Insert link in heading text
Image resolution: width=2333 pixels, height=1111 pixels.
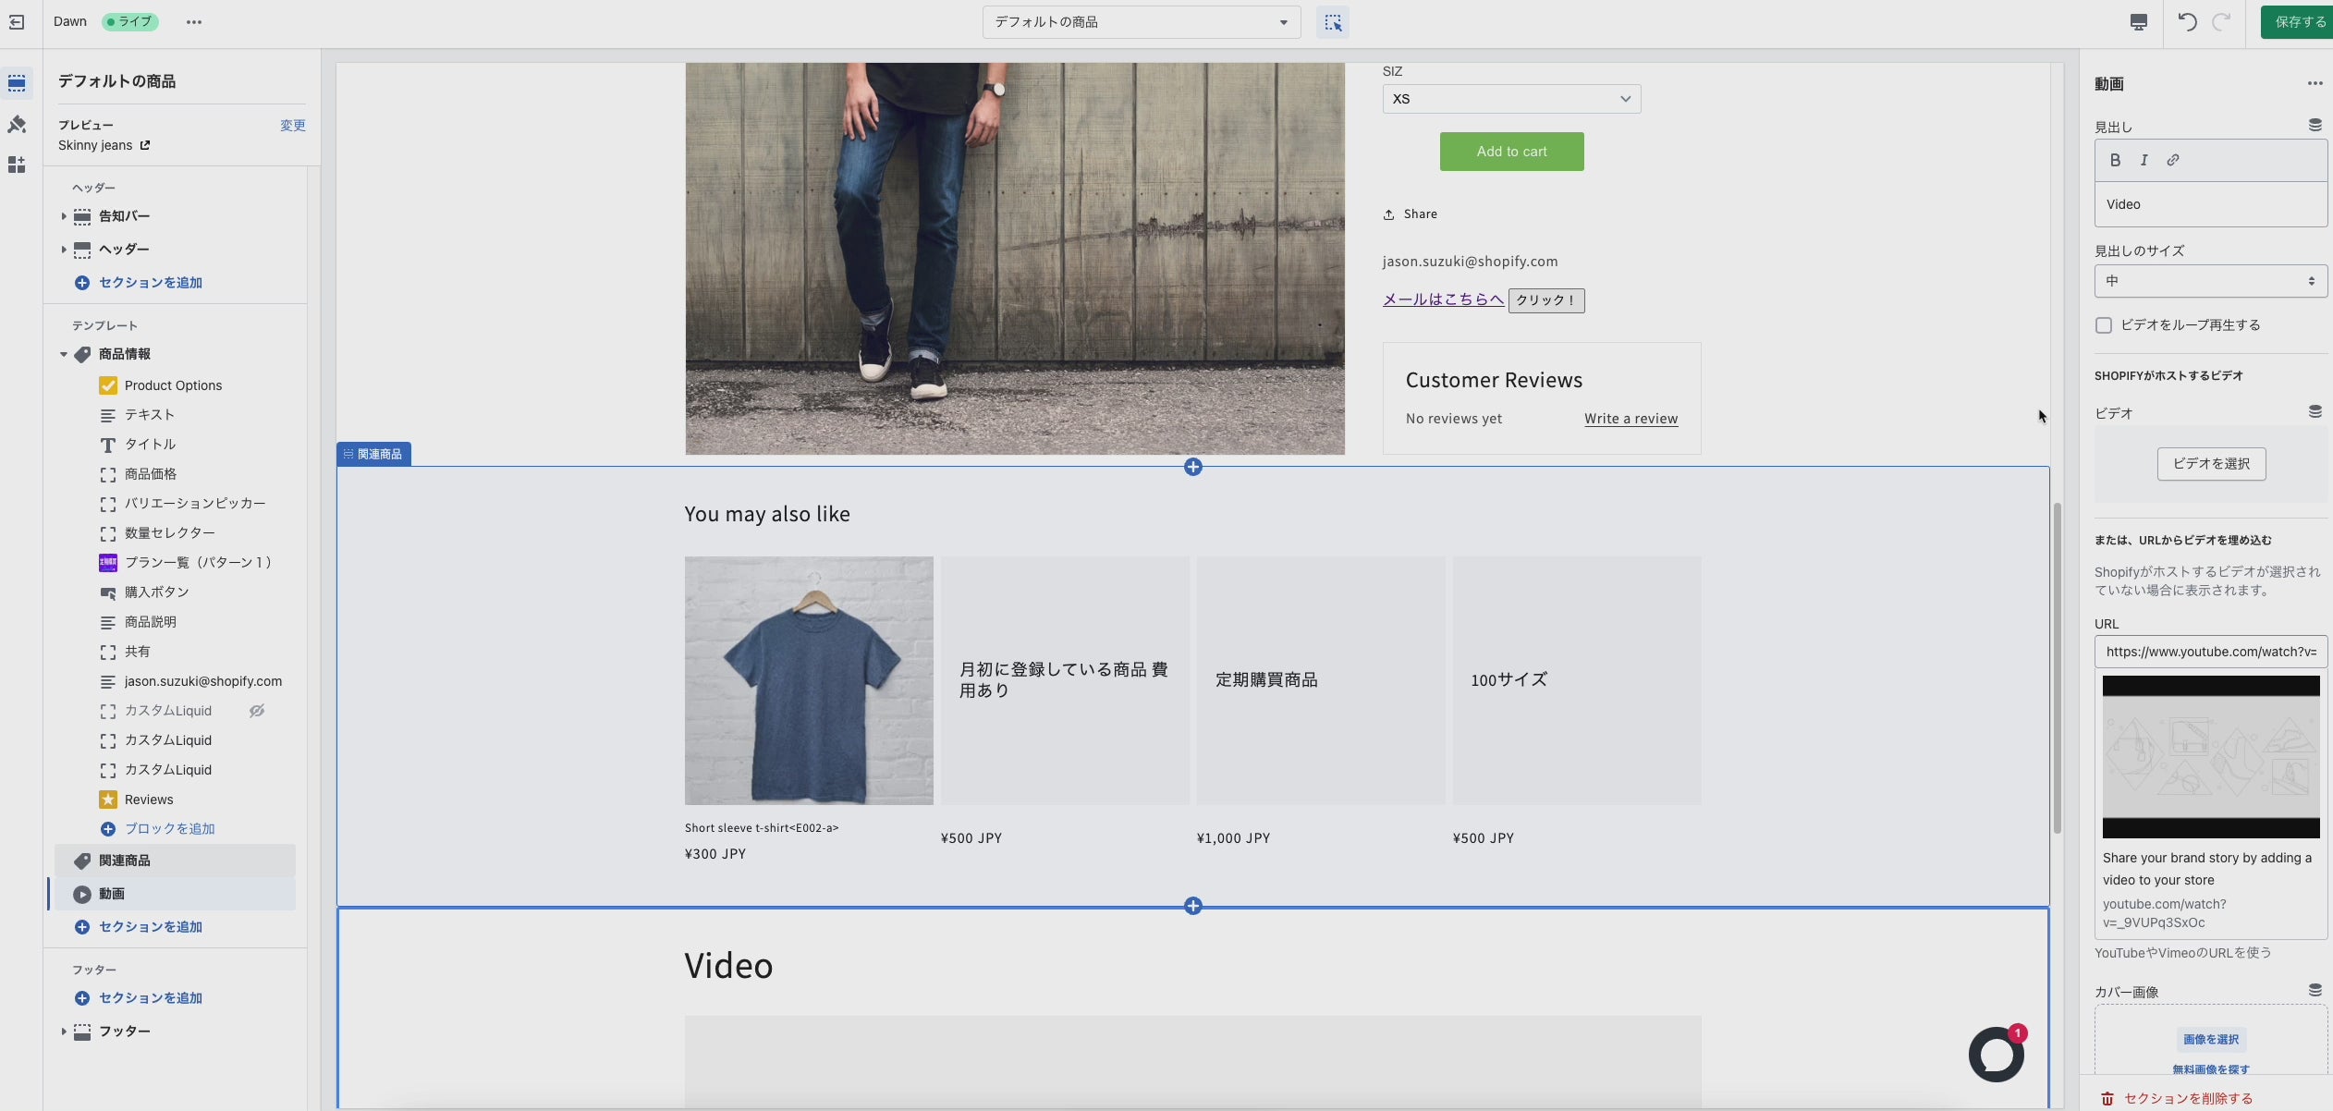pos(2173,160)
